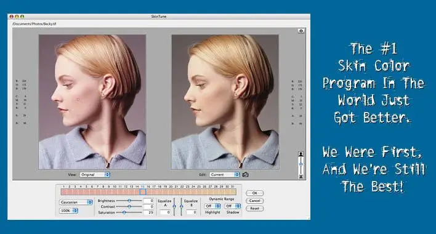Click the Equalize A value field
The width and height of the screenshot is (436, 234).
coord(165,212)
